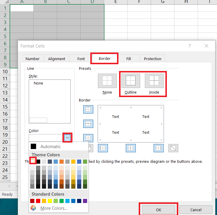Switch to the Alignment tab
Screen dimensions: 217x215
(57, 59)
